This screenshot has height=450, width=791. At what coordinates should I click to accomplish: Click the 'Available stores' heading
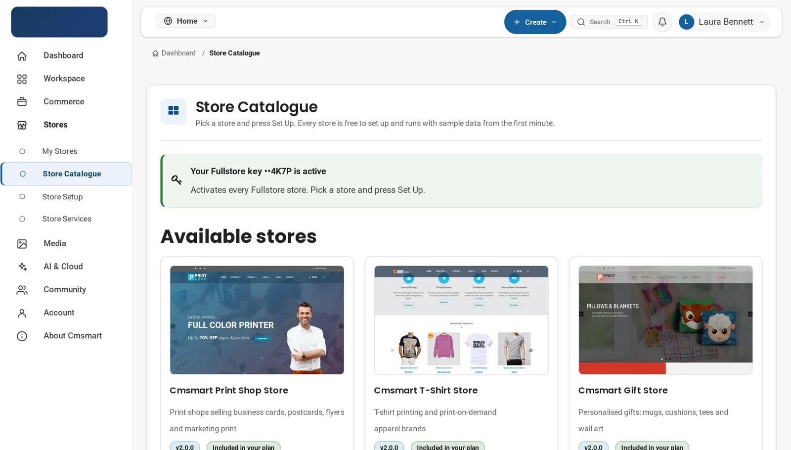coord(238,236)
